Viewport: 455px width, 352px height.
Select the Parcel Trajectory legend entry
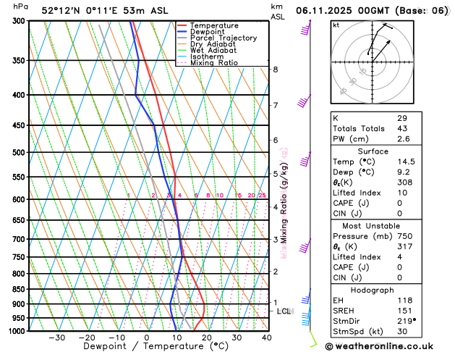click(217, 38)
